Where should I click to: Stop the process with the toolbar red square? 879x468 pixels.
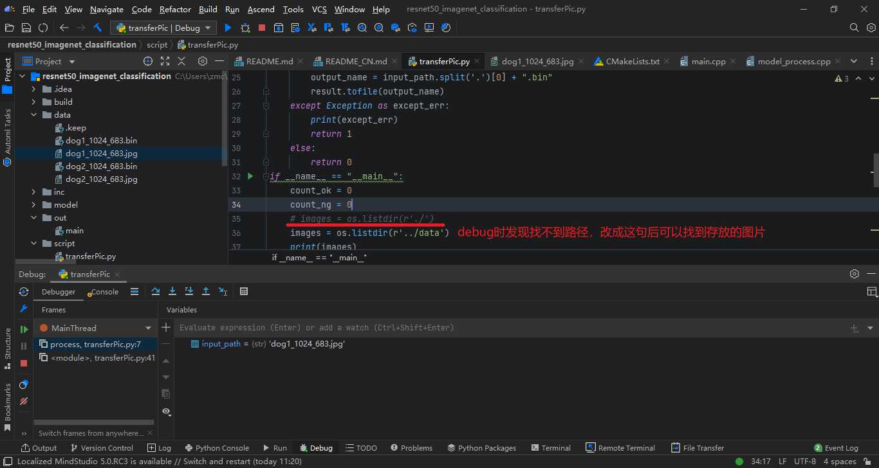click(x=262, y=28)
